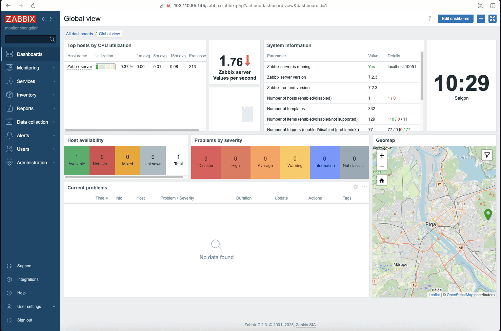Click the Services sidebar icon
Screen dimensions: 501x331
click(9, 81)
